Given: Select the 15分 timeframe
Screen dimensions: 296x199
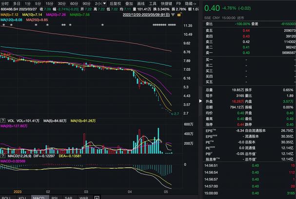Looking at the screenshot, I should click(49, 3).
